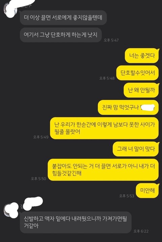The width and height of the screenshot is (162, 242).
Task: Select the message '더 이상 끌면 서로에게 좋지않을텐데'
Action: (63, 18)
